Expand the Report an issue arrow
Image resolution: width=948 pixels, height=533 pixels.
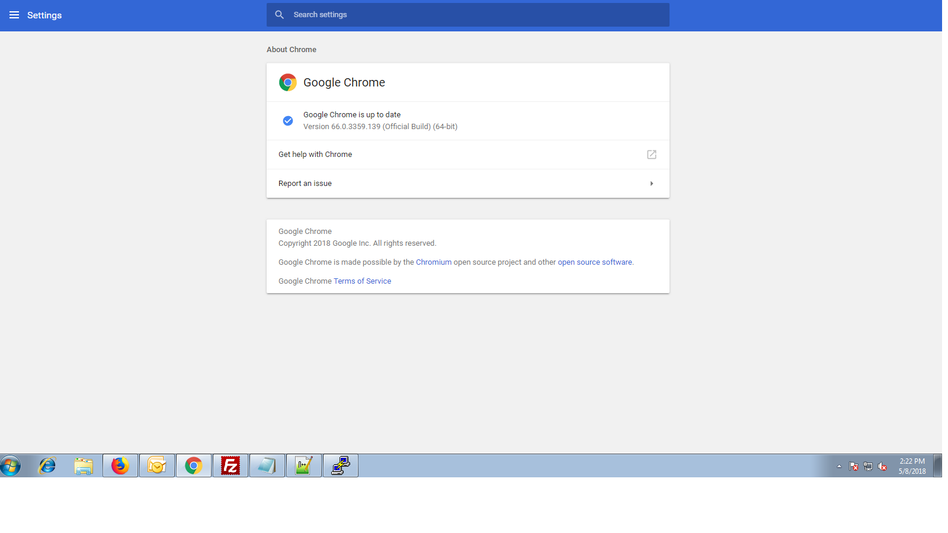(651, 184)
